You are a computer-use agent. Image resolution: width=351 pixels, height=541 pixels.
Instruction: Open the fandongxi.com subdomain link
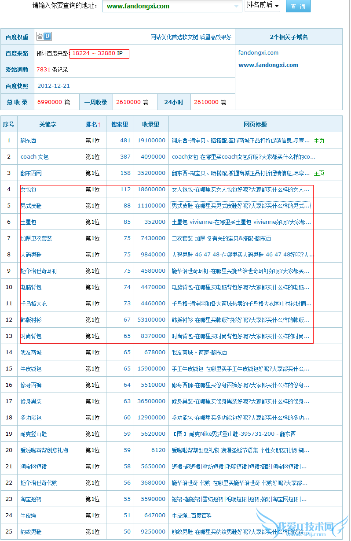pyautogui.click(x=258, y=52)
